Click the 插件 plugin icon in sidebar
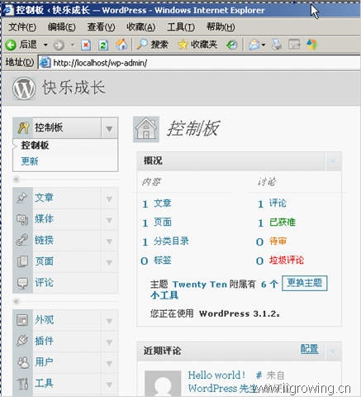361x397 pixels. [22, 341]
